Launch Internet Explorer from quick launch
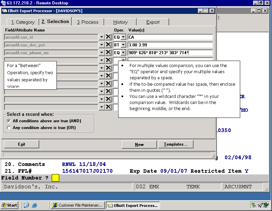The height and width of the screenshot is (211, 272). pos(35,205)
